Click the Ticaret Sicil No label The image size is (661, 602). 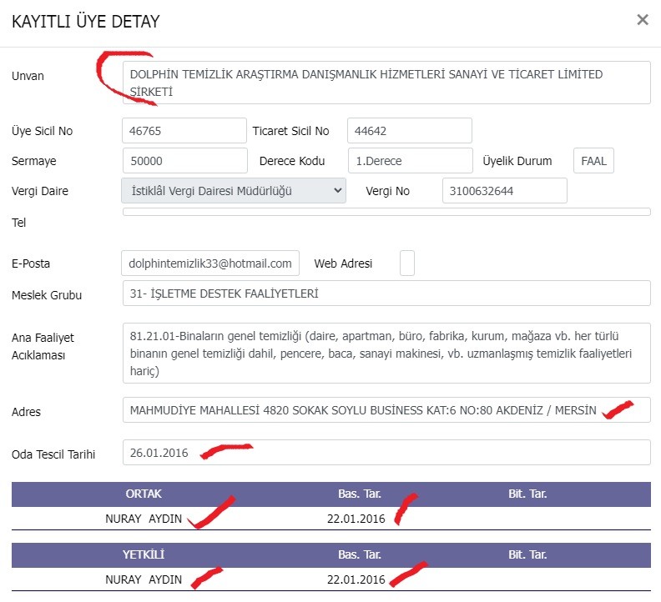(291, 131)
